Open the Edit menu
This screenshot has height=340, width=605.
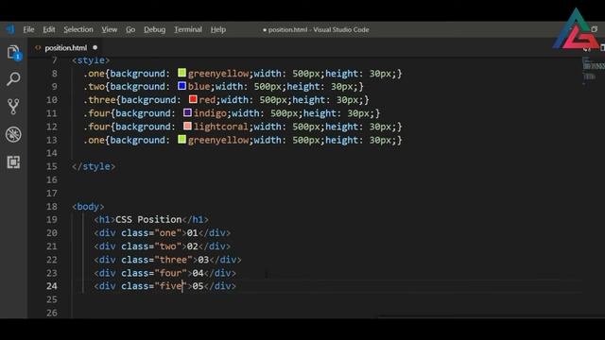click(49, 29)
